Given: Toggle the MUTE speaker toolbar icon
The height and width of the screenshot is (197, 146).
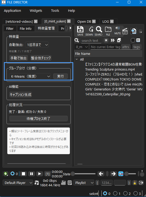Looking at the screenshot, I should pos(118,30).
